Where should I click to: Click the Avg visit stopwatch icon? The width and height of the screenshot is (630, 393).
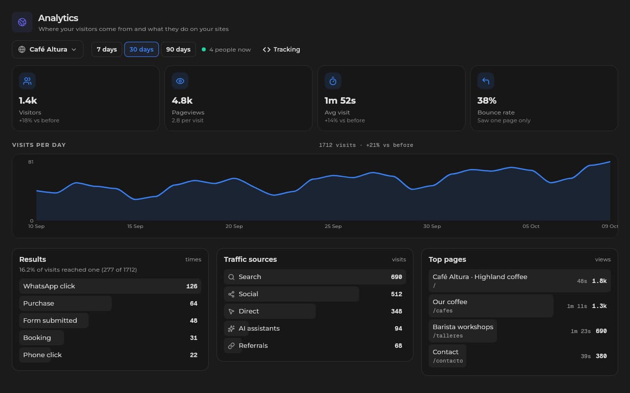pyautogui.click(x=333, y=81)
